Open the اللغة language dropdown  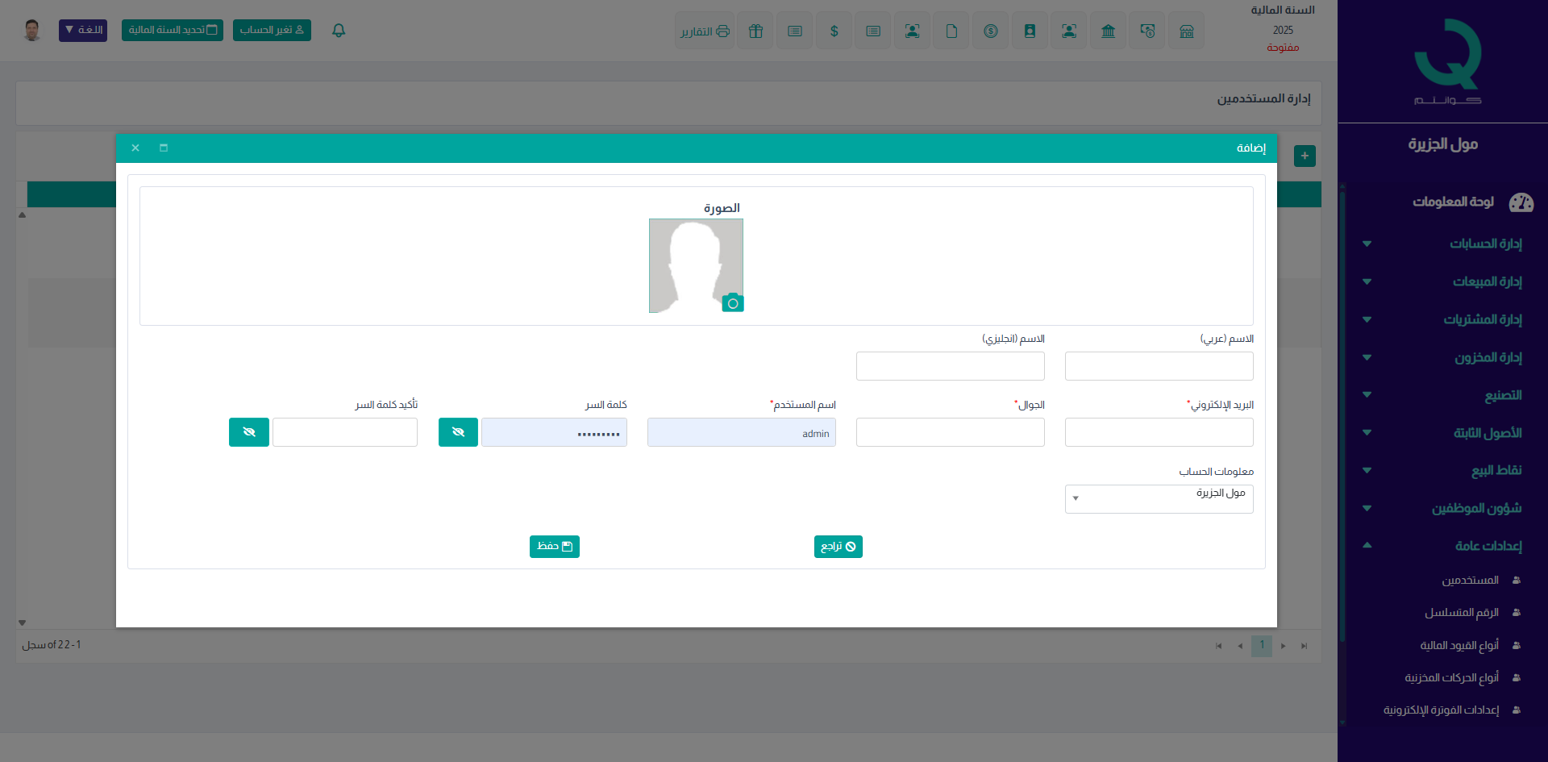click(x=83, y=31)
